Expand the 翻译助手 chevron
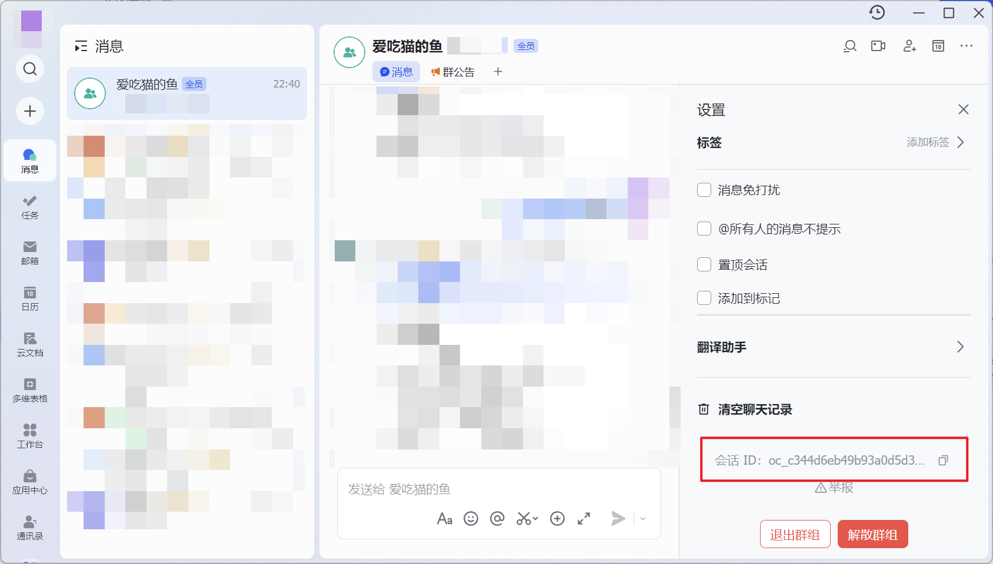 coord(961,347)
